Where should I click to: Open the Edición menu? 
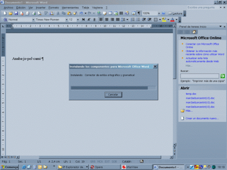[x=21, y=8]
